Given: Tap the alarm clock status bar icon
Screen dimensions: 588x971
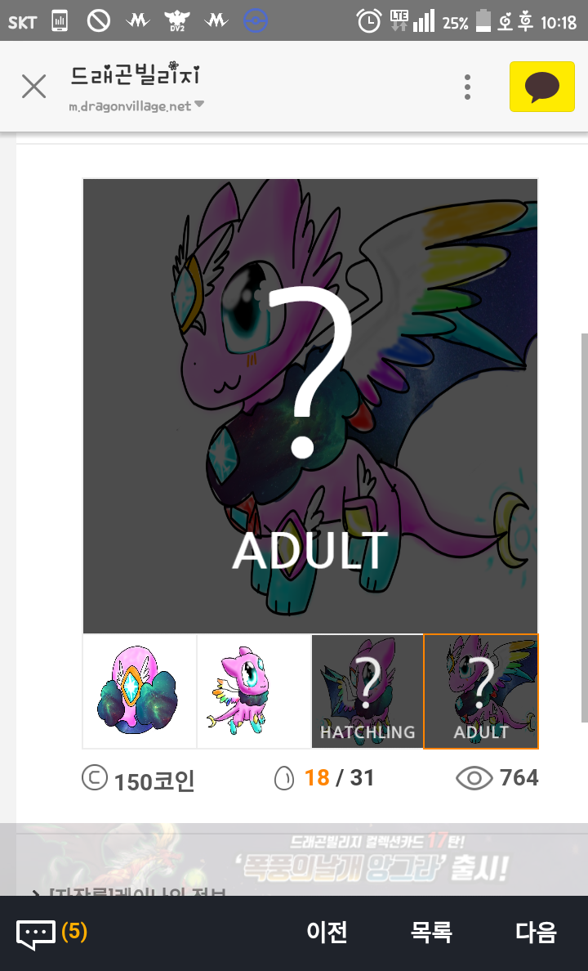Looking at the screenshot, I should 369,22.
